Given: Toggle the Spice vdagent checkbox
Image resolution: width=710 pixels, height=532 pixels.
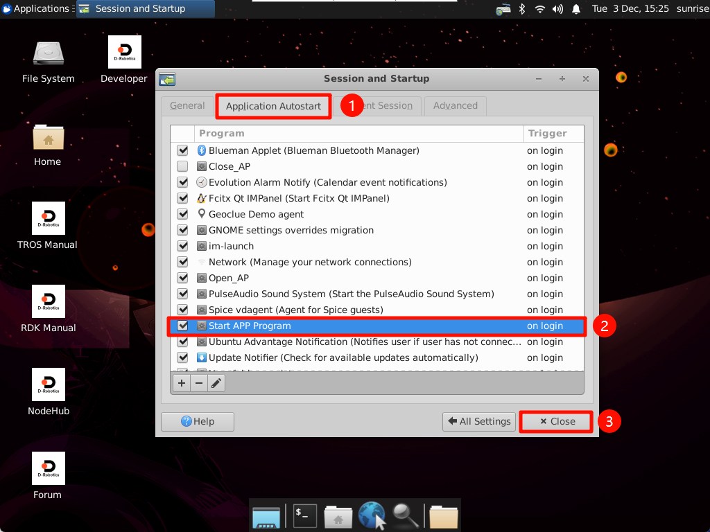Looking at the screenshot, I should (x=182, y=310).
